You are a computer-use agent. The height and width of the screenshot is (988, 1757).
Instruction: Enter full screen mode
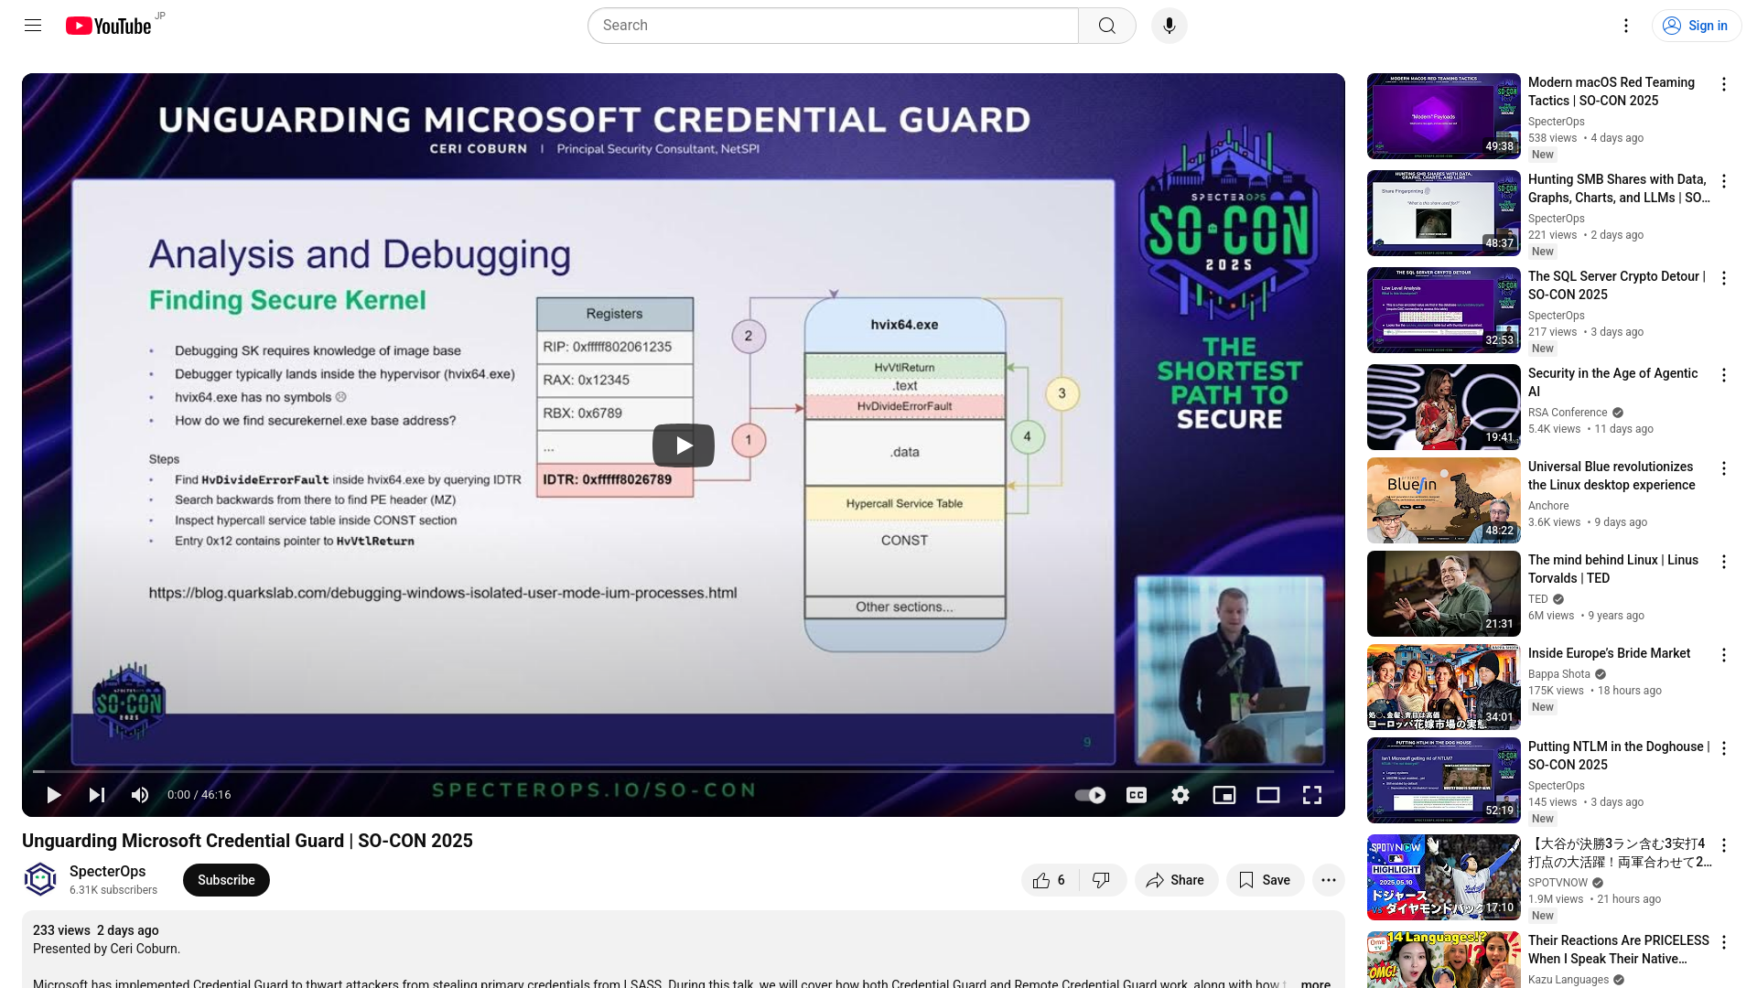pyautogui.click(x=1312, y=795)
